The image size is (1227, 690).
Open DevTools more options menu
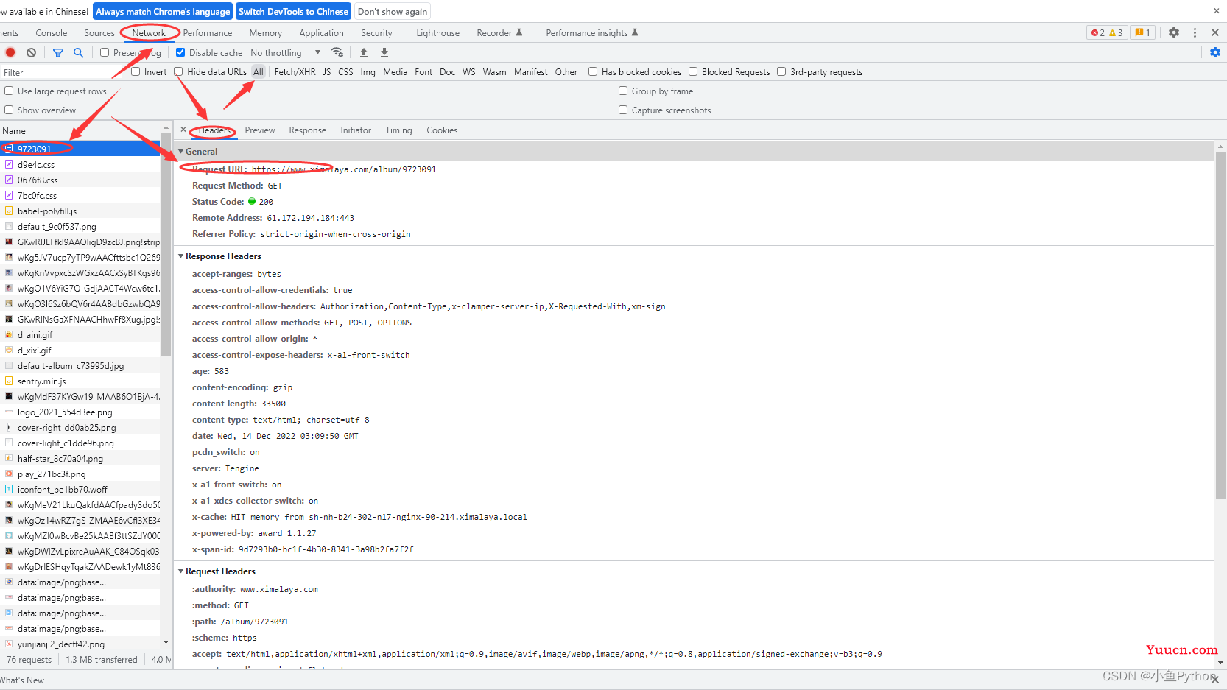[1195, 32]
